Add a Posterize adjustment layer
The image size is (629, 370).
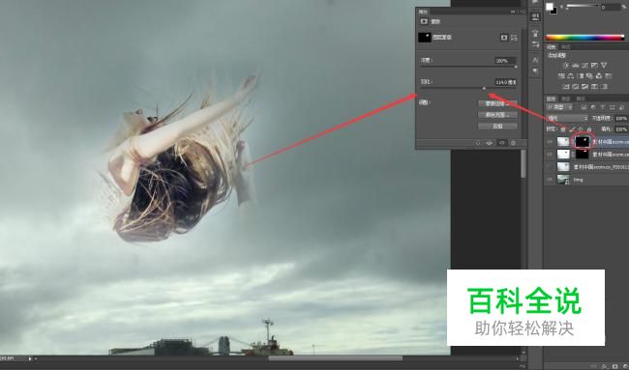[x=575, y=87]
